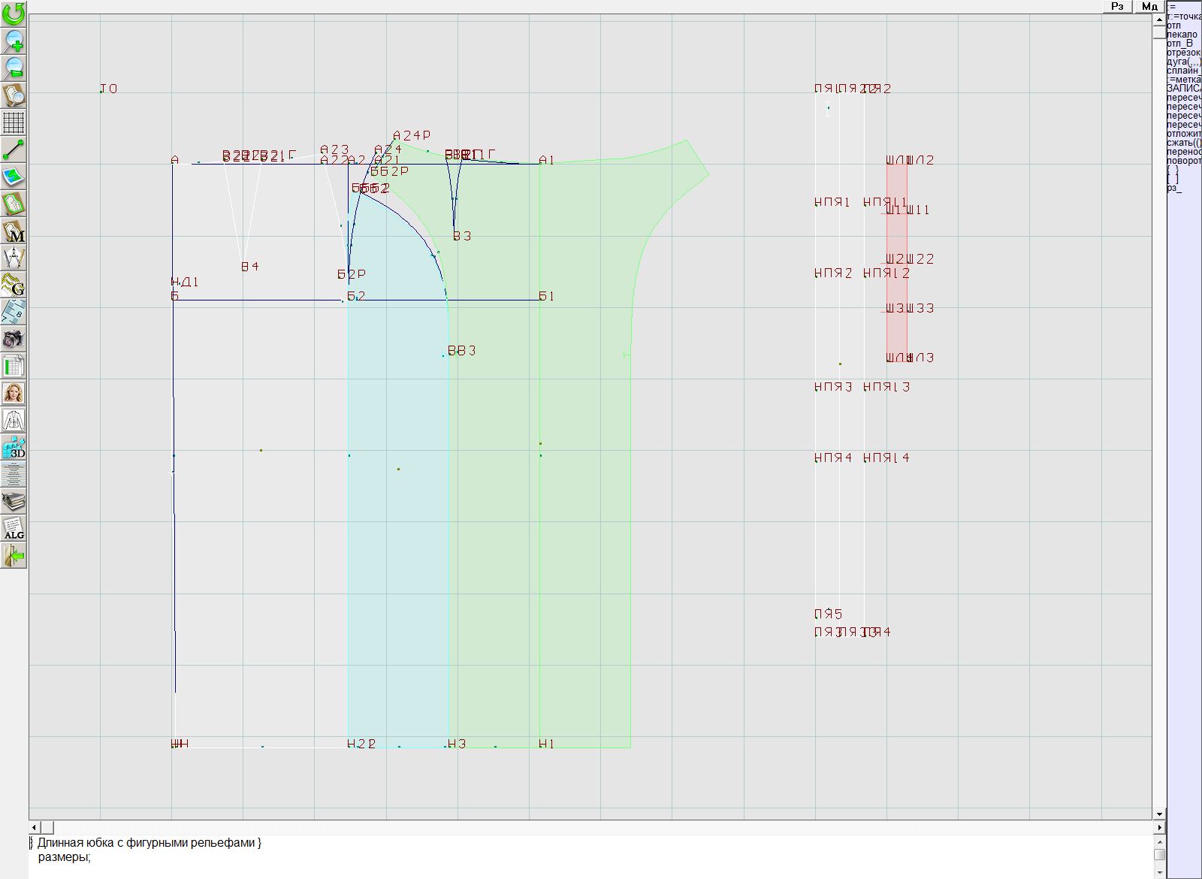This screenshot has width=1202, height=879.
Task: Click the script text line 'размеры;'
Action: tap(65, 857)
